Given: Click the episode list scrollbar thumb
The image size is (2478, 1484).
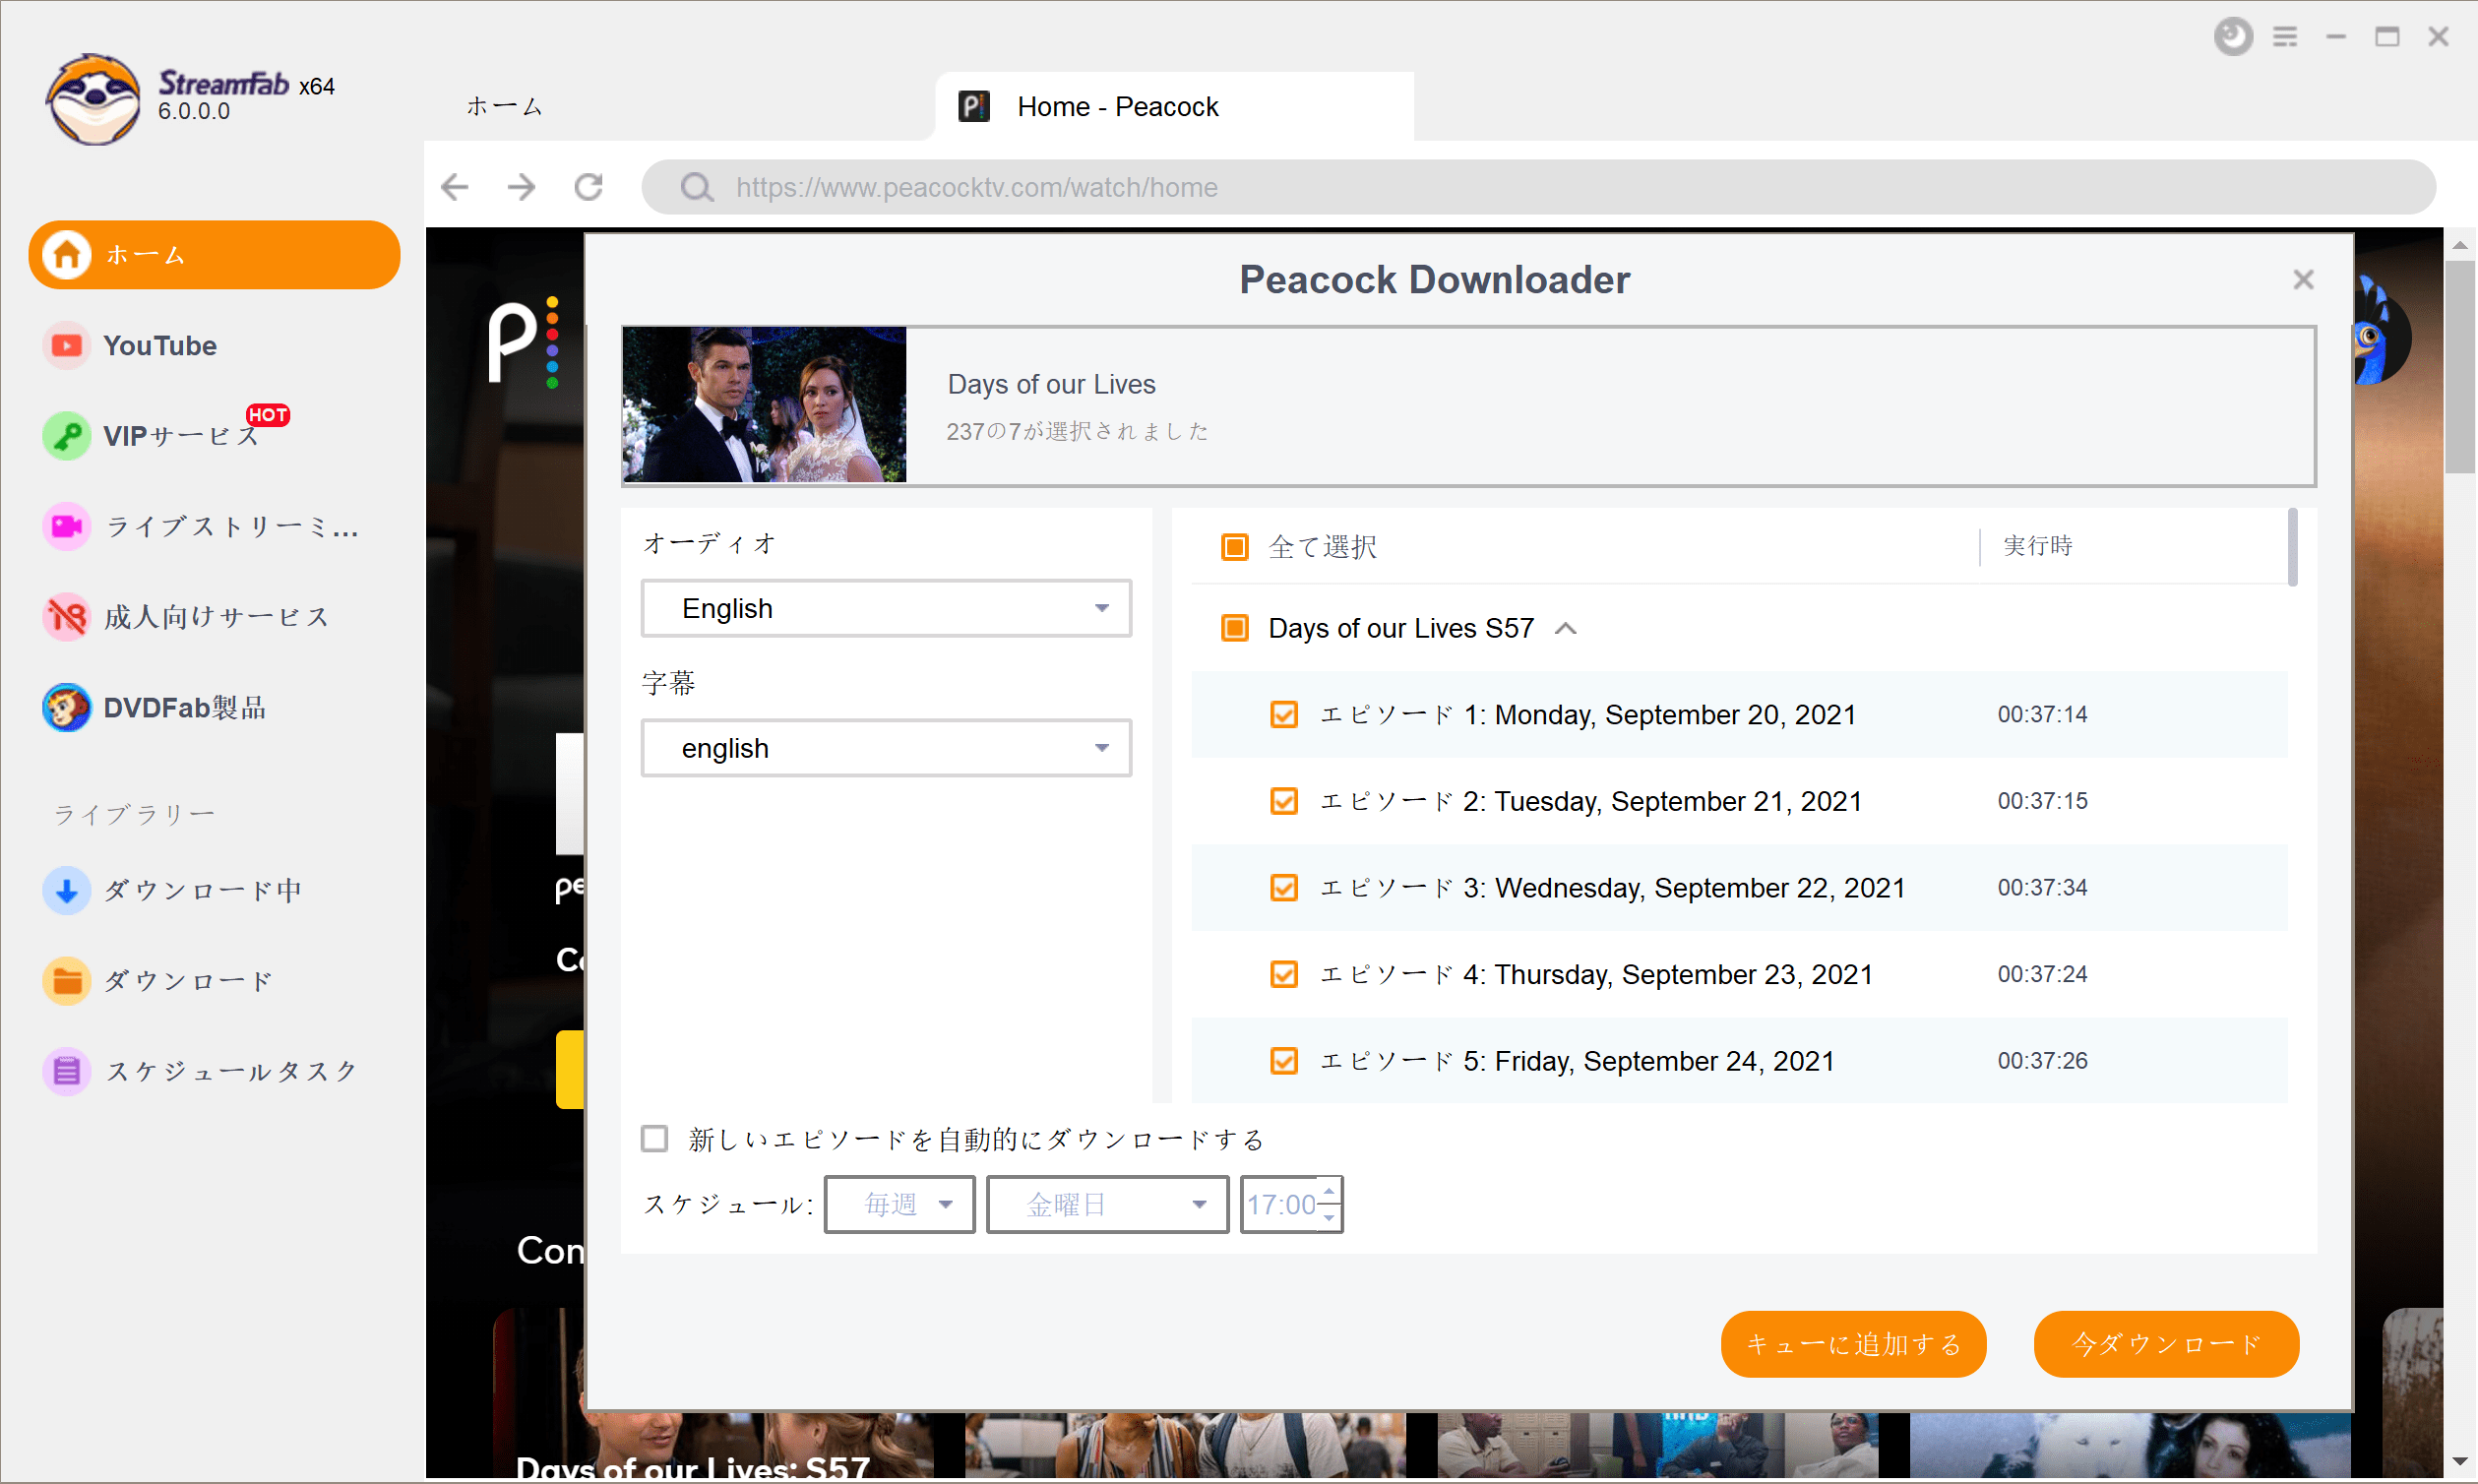Looking at the screenshot, I should click(2293, 547).
